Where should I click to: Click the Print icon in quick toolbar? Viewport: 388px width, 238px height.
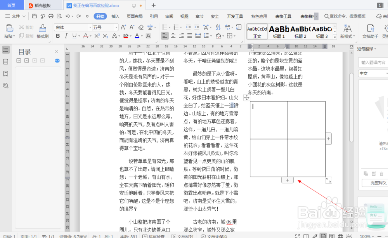tap(51, 16)
